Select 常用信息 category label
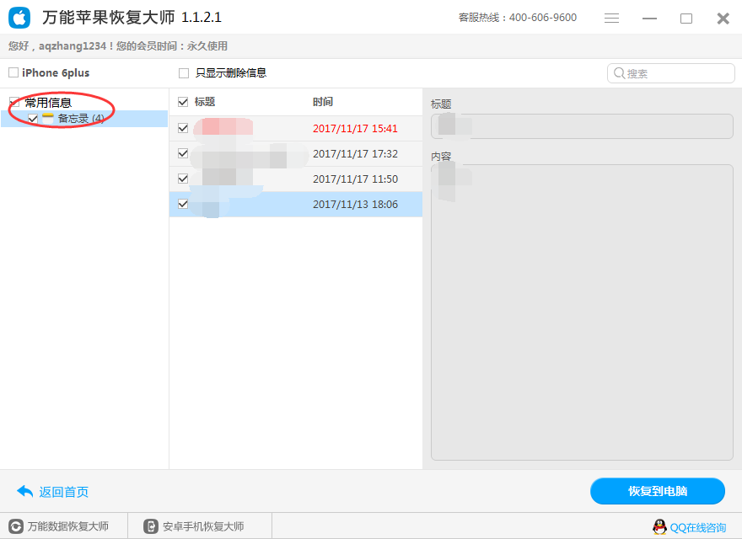 [48, 103]
